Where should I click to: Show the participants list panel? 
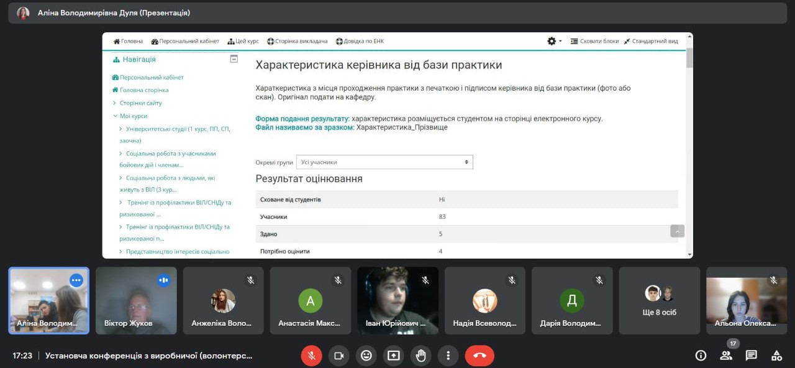[726, 356]
